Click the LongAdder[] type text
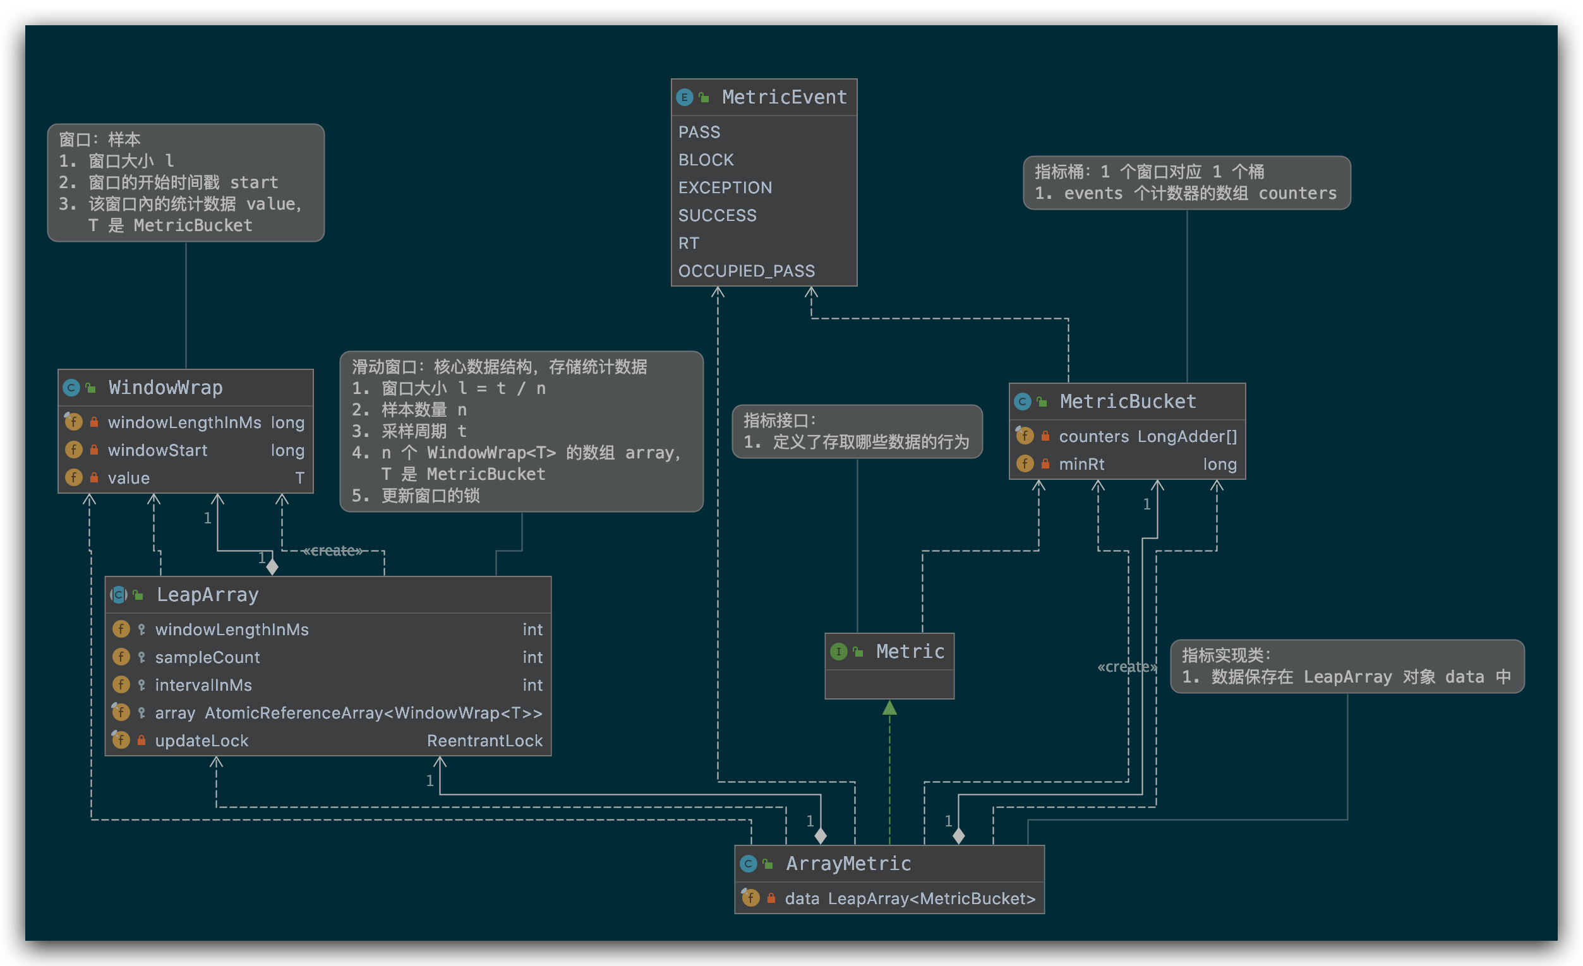The width and height of the screenshot is (1583, 966). (x=1188, y=437)
